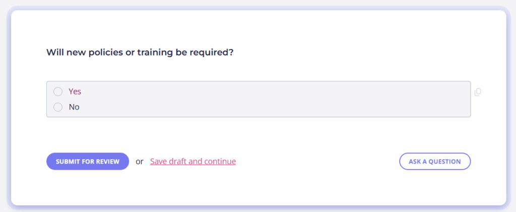The image size is (516, 212).
Task: Save the draft and continue
Action: [x=193, y=162]
